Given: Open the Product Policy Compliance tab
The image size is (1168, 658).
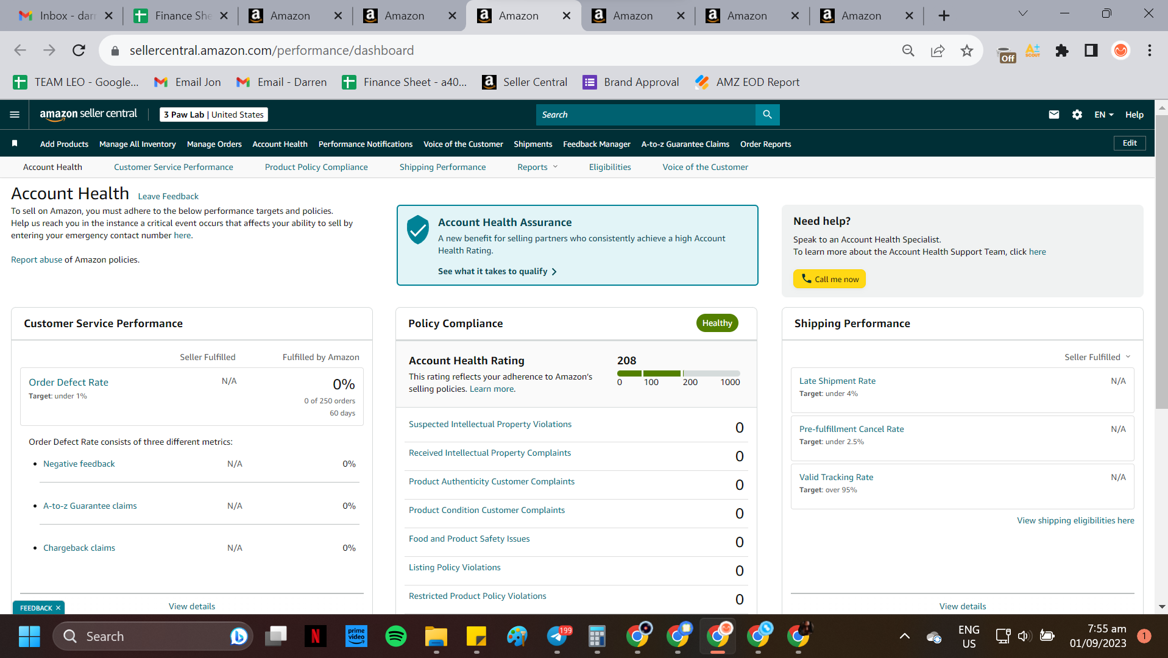Looking at the screenshot, I should [x=316, y=167].
